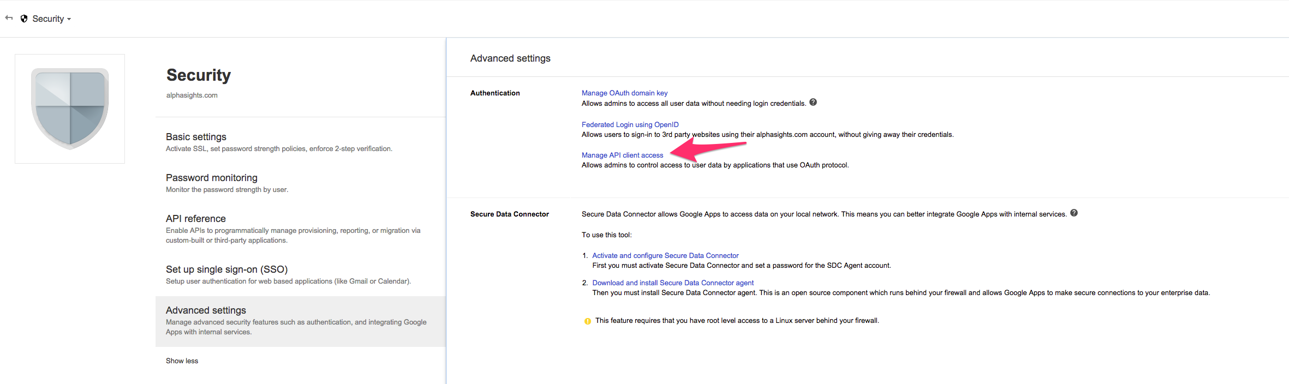Click 'Activate SSL, set password strength policies' description
Screen dimensions: 1289x384
[x=279, y=149]
